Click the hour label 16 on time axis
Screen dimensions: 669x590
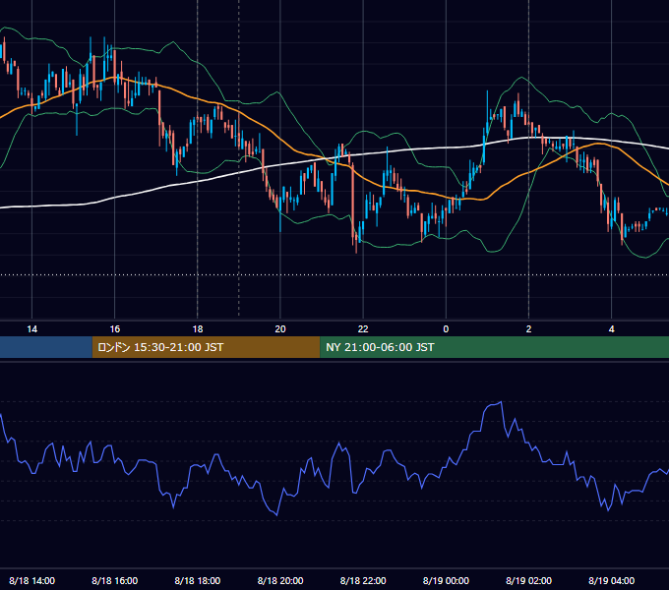pos(115,329)
